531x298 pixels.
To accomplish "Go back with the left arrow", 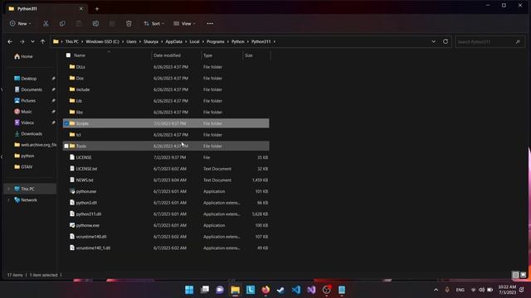I will point(10,41).
